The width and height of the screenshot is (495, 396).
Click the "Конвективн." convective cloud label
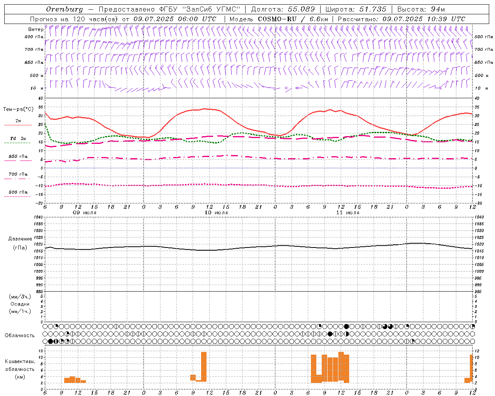click(x=20, y=362)
